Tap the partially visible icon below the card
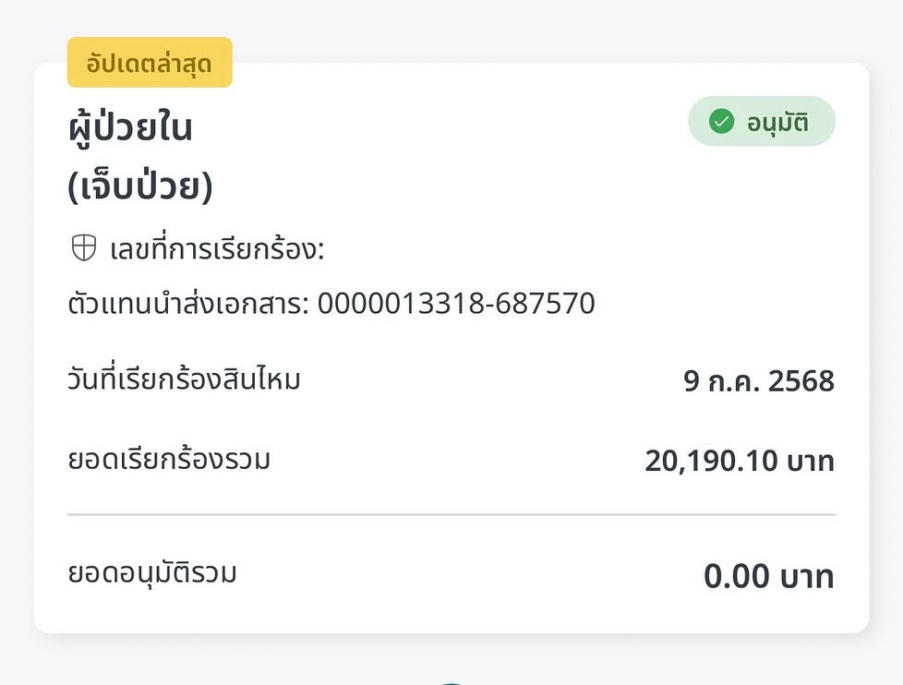This screenshot has width=903, height=685. click(x=451, y=683)
